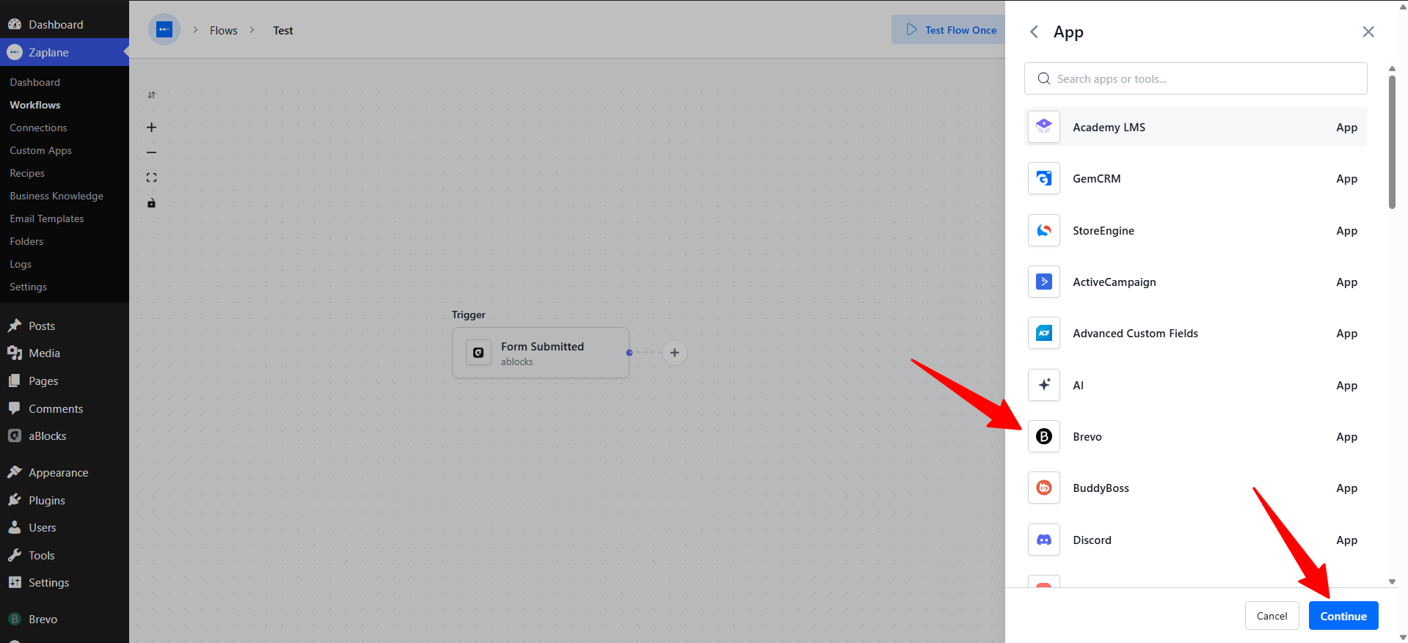Click the Discord app icon
This screenshot has height=643, width=1408.
(1044, 540)
